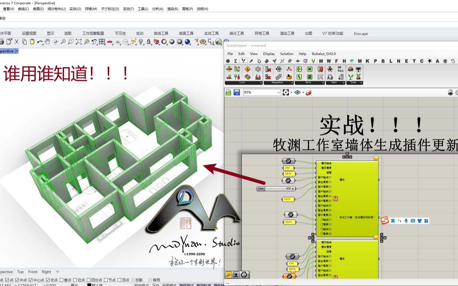Click the sketch pencil icon in Grasshopper
The width and height of the screenshot is (458, 286).
(309, 92)
